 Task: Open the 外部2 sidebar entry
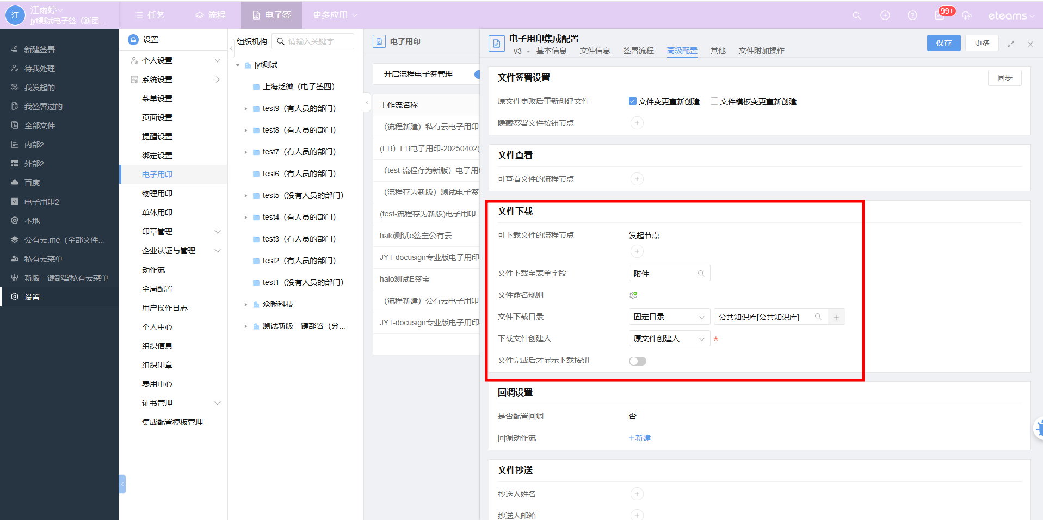34,164
